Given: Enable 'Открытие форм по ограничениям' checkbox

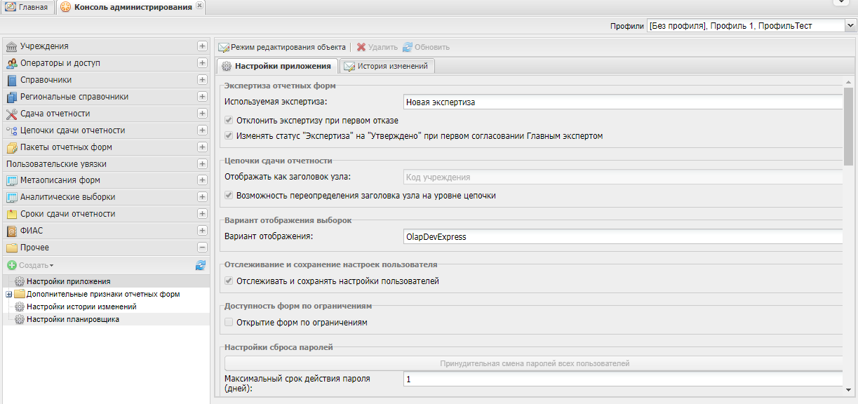Looking at the screenshot, I should [x=229, y=323].
